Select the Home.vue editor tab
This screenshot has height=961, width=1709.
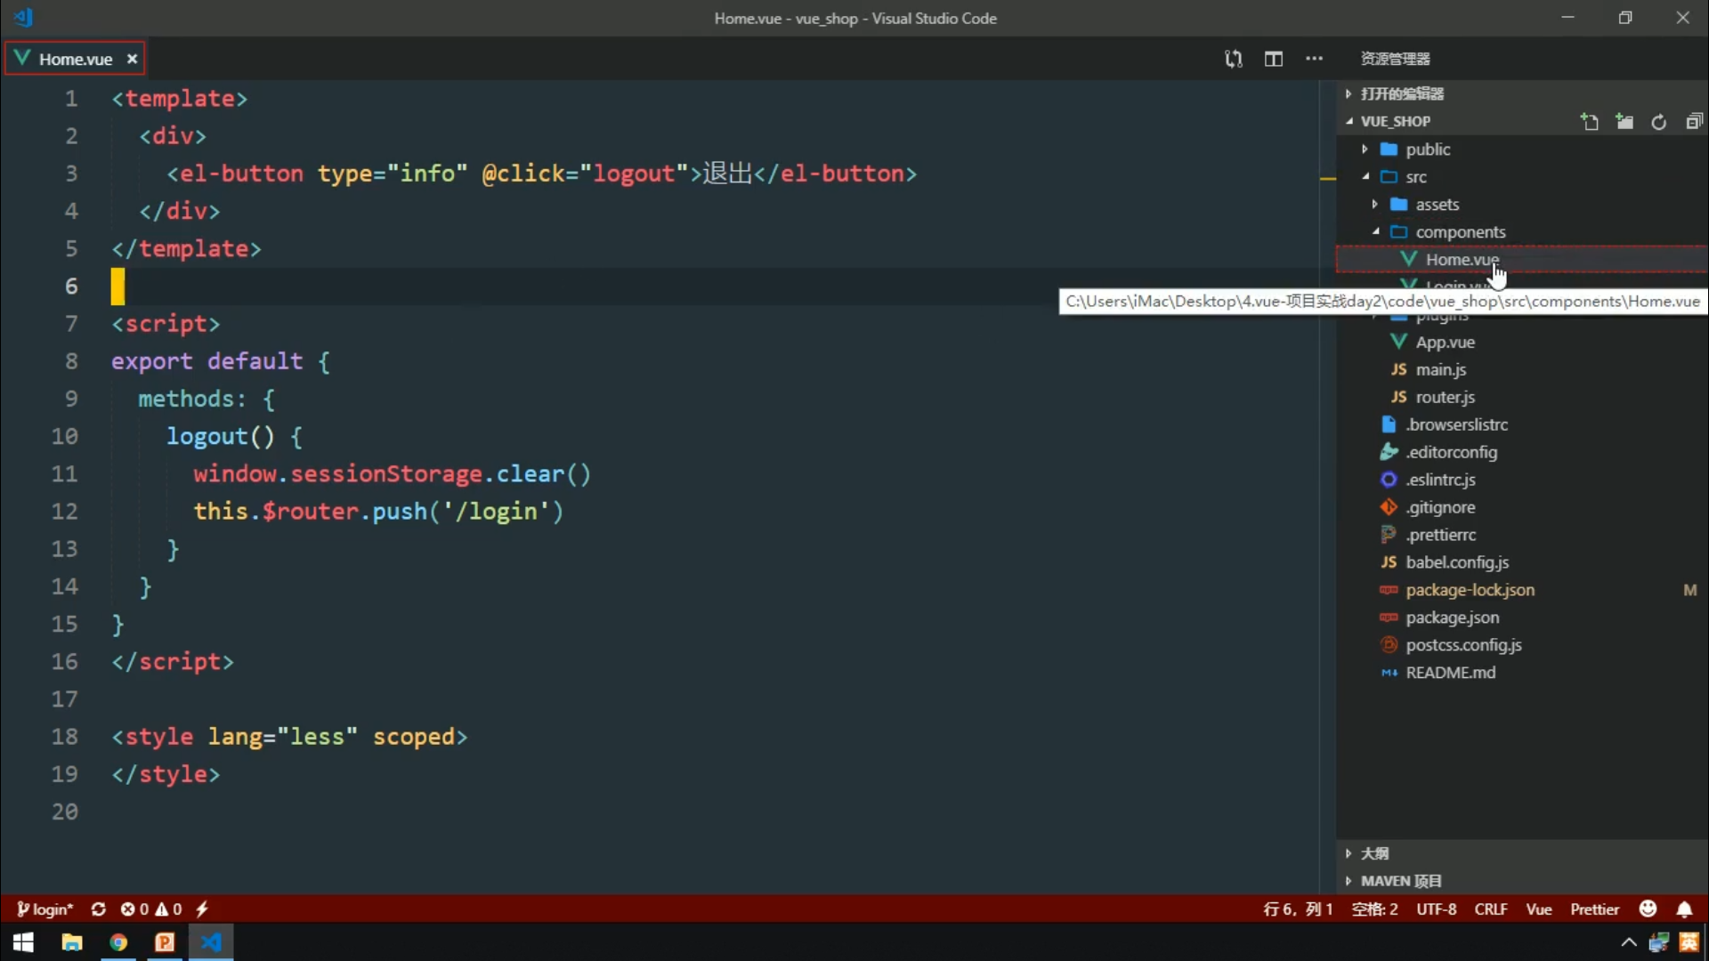click(75, 59)
